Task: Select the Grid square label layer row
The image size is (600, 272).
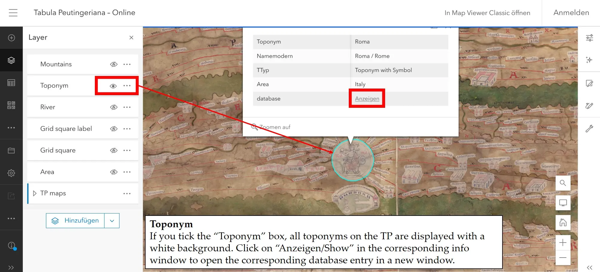Action: pos(83,129)
